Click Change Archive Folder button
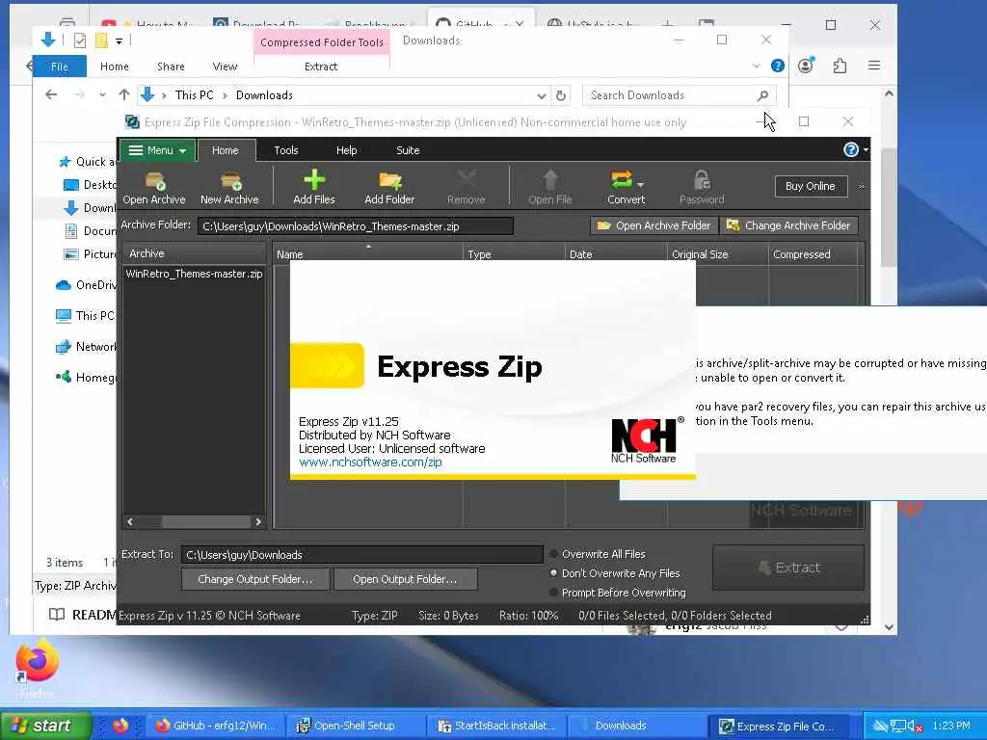This screenshot has height=740, width=987. pos(788,225)
